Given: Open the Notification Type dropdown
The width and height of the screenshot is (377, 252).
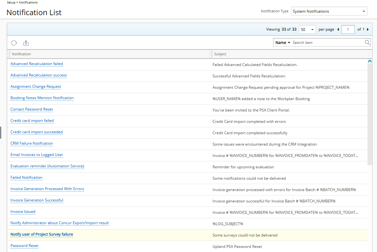Looking at the screenshot, I should click(x=329, y=11).
